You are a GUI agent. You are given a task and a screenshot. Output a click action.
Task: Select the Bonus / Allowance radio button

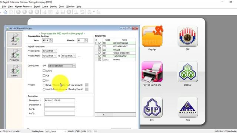[44, 85]
